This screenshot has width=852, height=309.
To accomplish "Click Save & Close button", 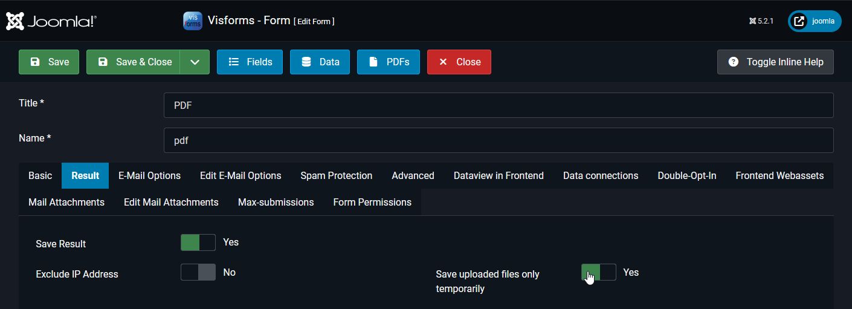I will click(133, 62).
